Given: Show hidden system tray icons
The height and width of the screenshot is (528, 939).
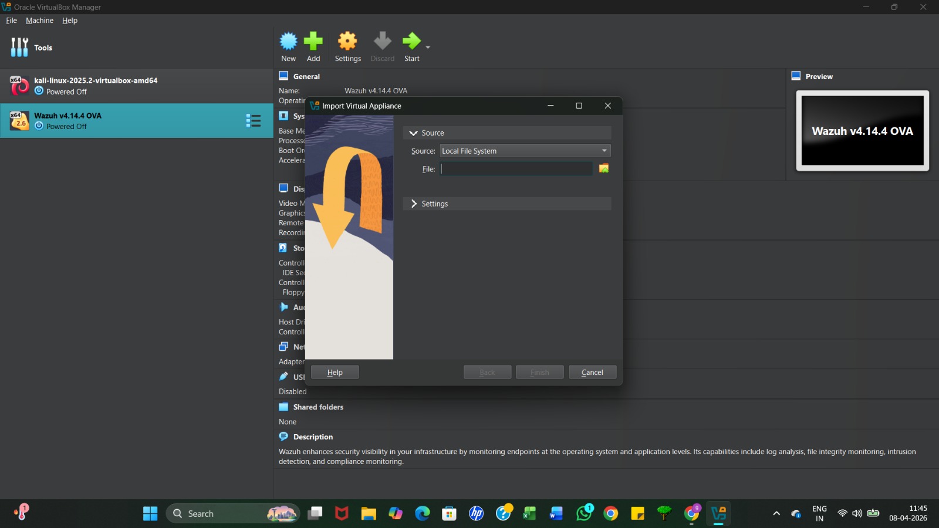Looking at the screenshot, I should [776, 514].
